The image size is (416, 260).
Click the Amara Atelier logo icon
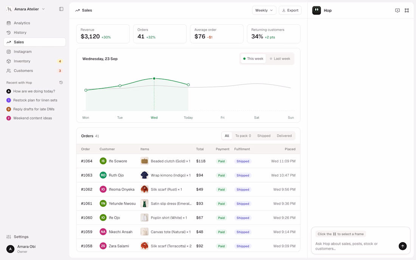click(9, 9)
